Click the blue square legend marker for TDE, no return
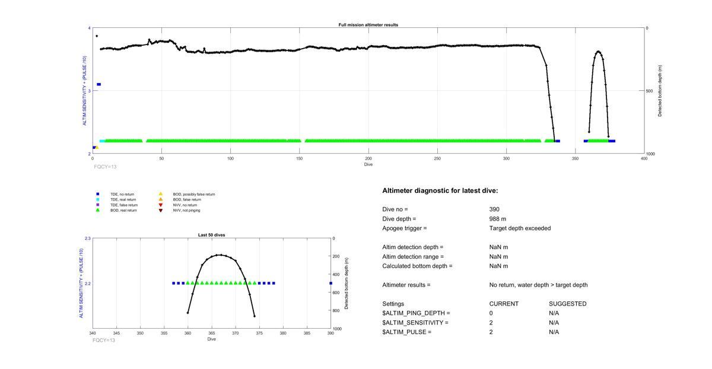712x369 pixels. pyautogui.click(x=97, y=194)
